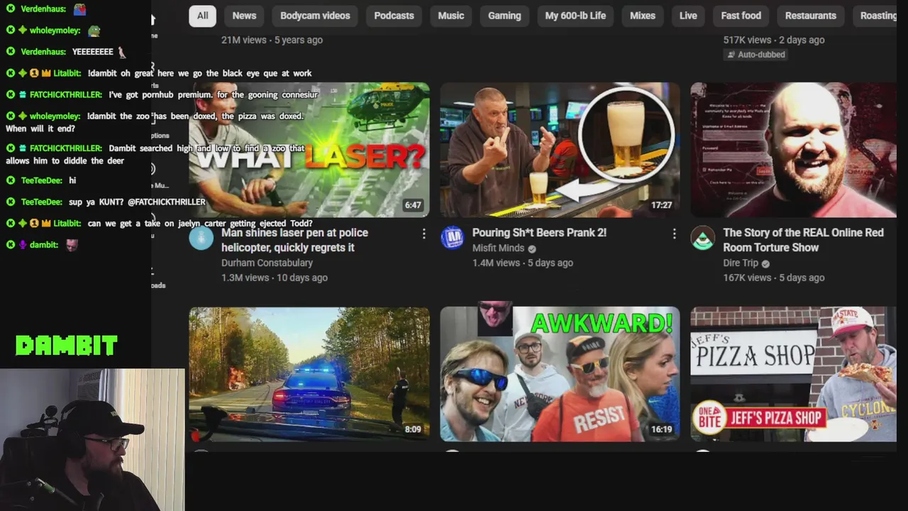Click the dambit chat username
Screen dimensions: 908x511
click(x=45, y=245)
